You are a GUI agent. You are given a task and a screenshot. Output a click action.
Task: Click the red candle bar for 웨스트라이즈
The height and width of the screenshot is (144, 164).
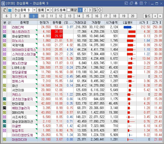click(132, 32)
